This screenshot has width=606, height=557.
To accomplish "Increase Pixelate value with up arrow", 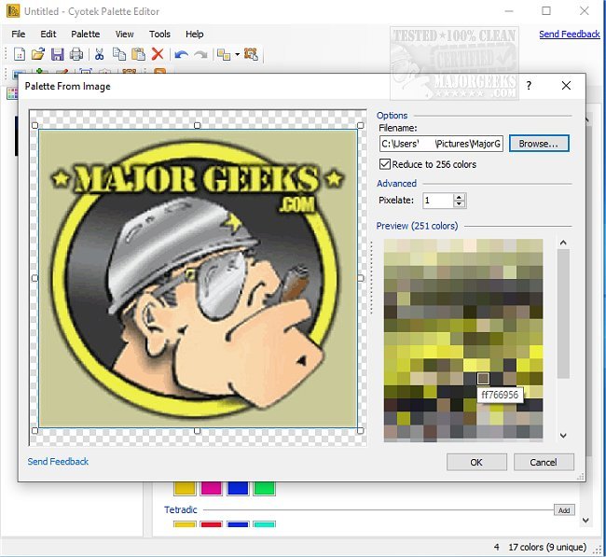I will (x=459, y=197).
